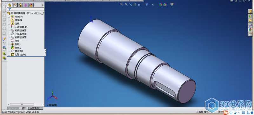Expand the 切除-拉伸1 cut-extrude feature
This screenshot has height=115, width=254.
tap(9, 55)
